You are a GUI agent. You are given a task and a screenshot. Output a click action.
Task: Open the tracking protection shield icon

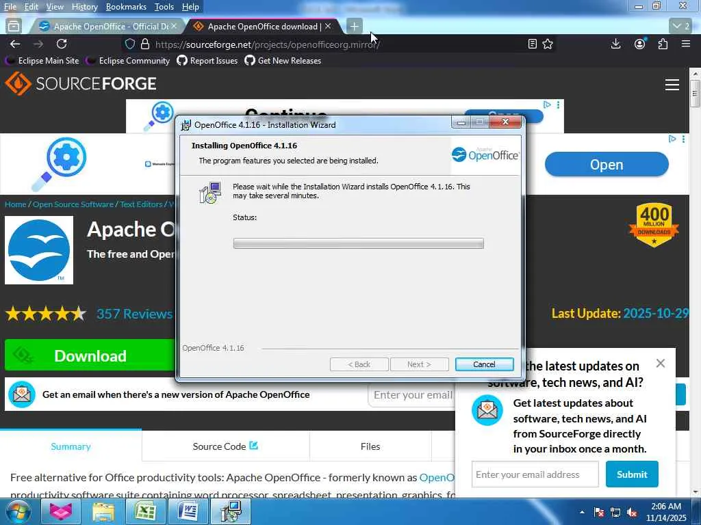pyautogui.click(x=129, y=44)
